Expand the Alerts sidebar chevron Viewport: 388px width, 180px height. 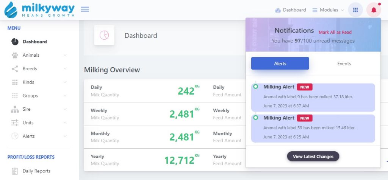[65, 137]
